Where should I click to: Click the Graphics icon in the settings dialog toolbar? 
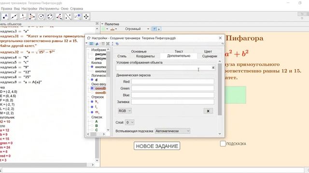click(x=97, y=44)
